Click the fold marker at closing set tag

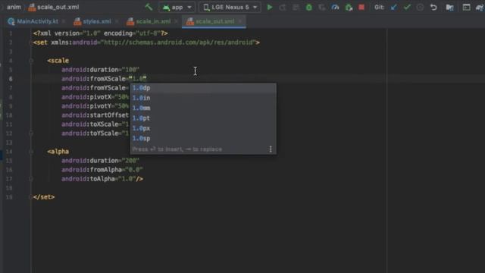[x=31, y=197]
